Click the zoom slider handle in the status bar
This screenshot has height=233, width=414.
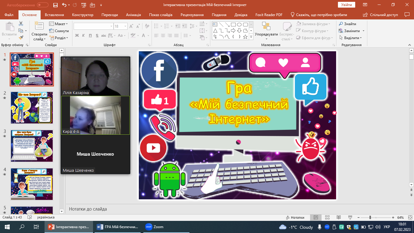[x=370, y=218]
